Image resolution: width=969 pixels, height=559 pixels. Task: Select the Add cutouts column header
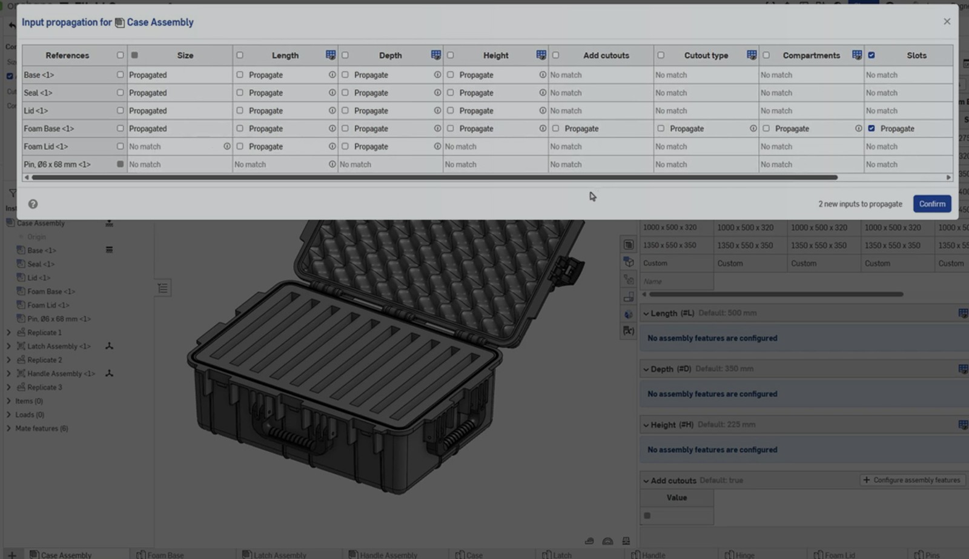click(x=606, y=55)
